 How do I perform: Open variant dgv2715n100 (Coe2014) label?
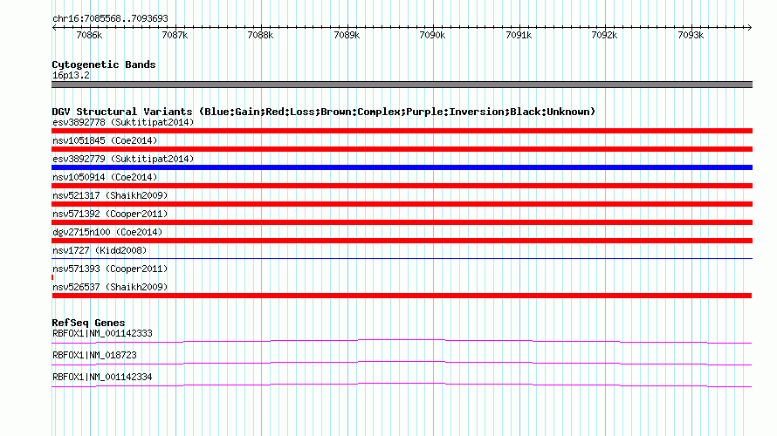tap(107, 232)
